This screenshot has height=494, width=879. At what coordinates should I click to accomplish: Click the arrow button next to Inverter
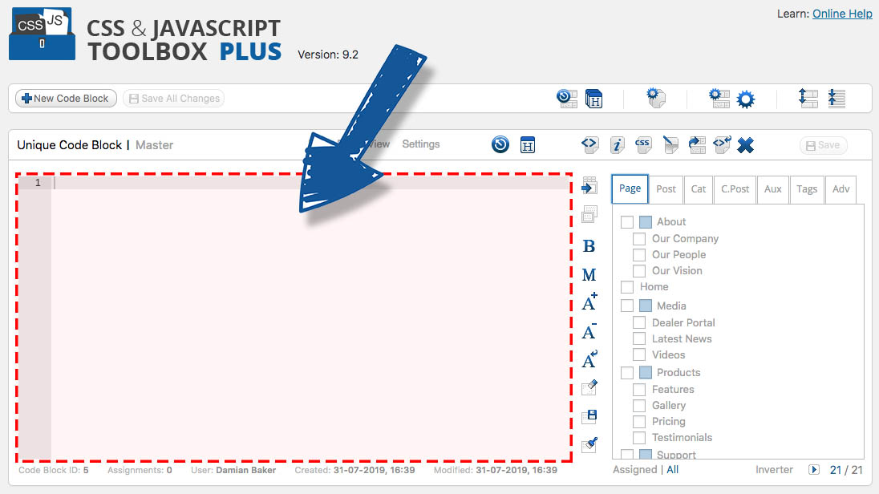(x=813, y=470)
